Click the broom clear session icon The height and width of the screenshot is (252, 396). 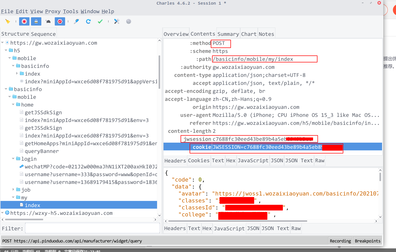(7, 21)
